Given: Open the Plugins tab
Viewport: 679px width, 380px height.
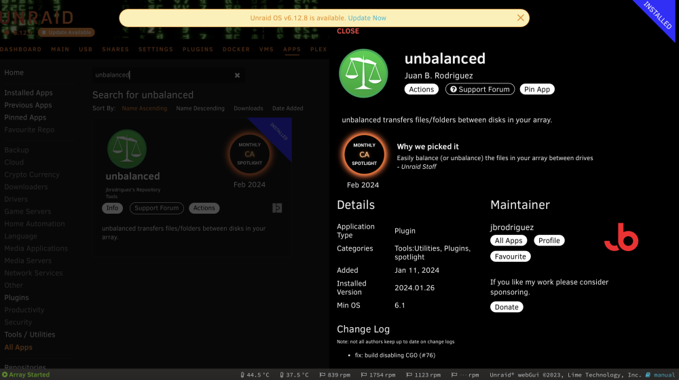Looking at the screenshot, I should point(198,50).
